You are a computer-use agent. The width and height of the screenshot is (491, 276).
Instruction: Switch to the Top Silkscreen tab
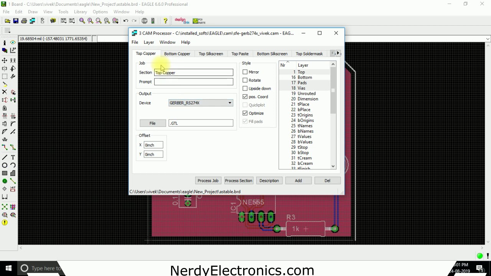pos(211,54)
